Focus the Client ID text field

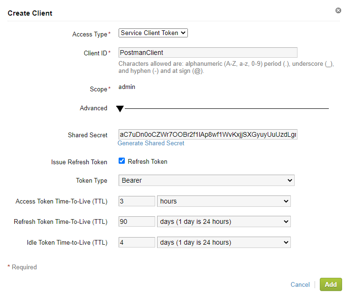tap(208, 53)
